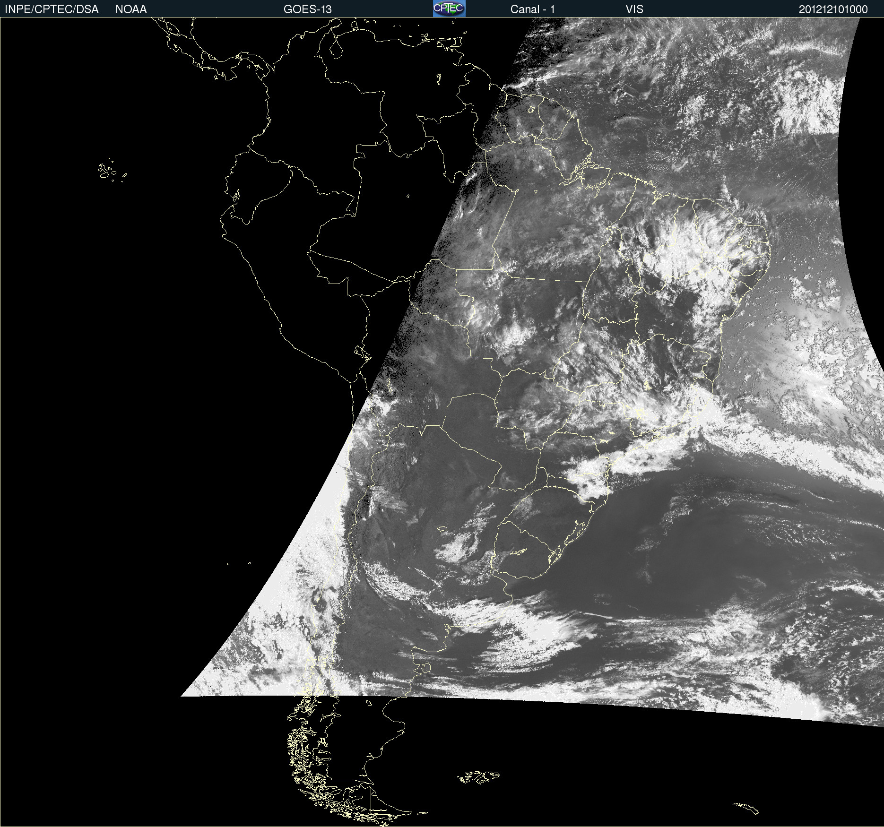Click the Canal - 1 label
The image size is (884, 827).
click(532, 9)
